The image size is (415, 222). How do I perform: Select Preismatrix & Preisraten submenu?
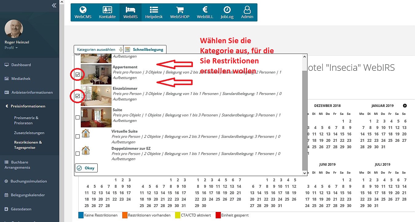pyautogui.click(x=26, y=120)
